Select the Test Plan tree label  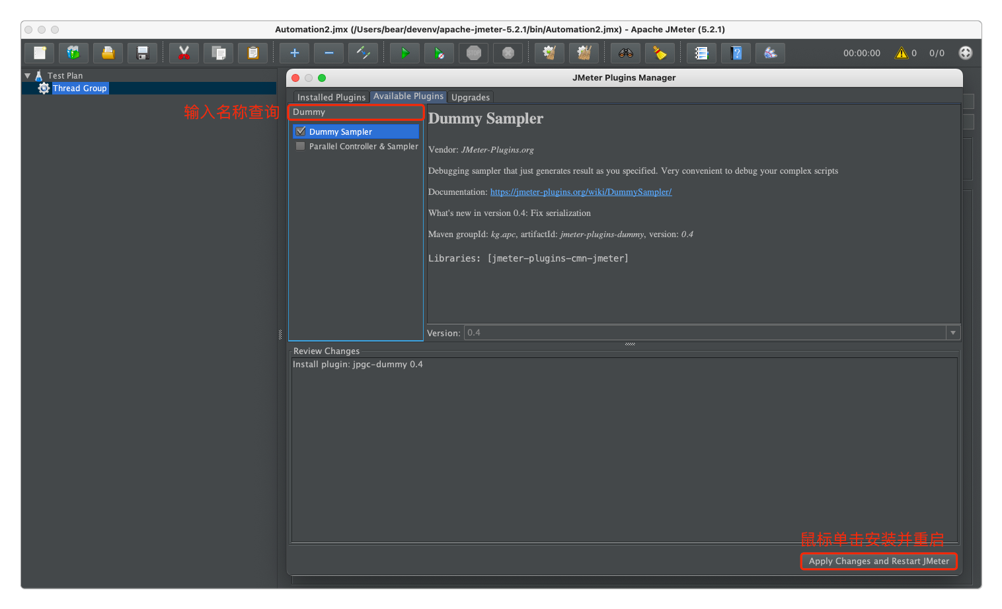pyautogui.click(x=65, y=76)
